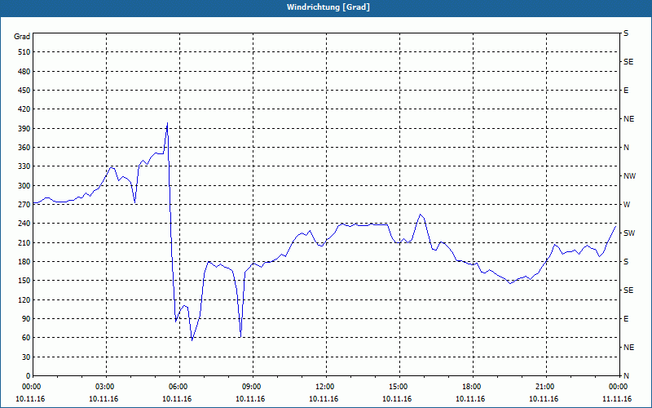Click the 510 value on the y-axis

pos(23,52)
